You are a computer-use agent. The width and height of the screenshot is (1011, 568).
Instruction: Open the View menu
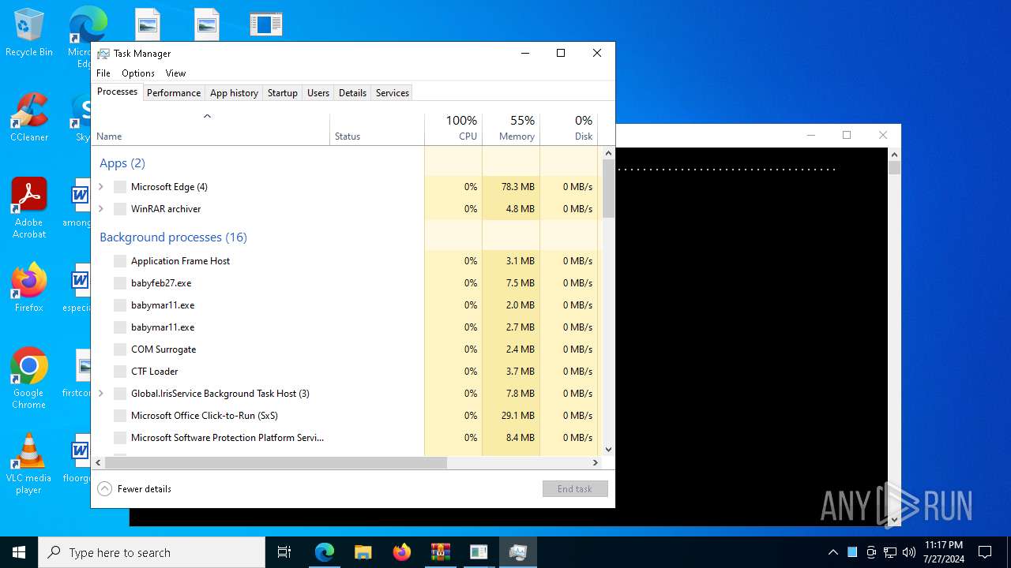tap(175, 73)
